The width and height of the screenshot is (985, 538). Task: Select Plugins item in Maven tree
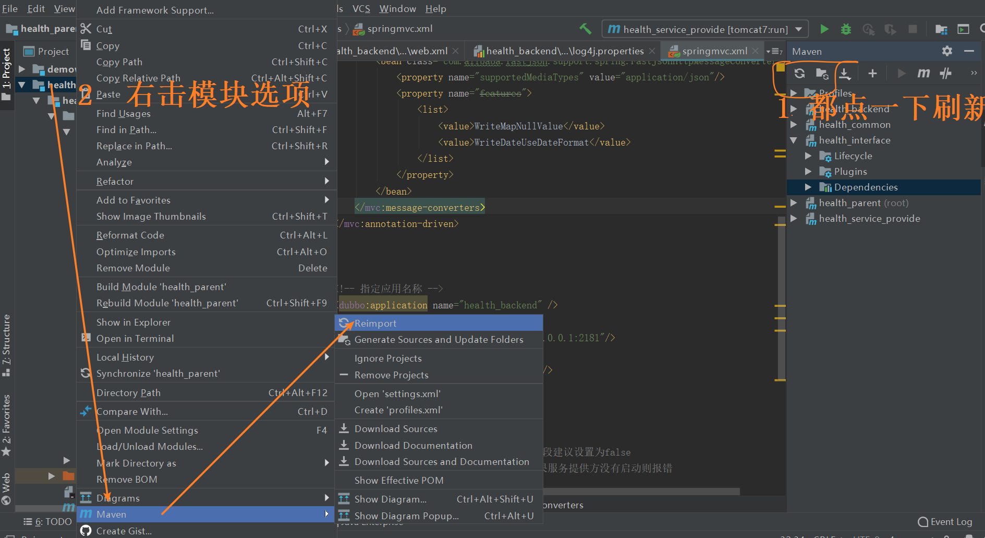850,172
